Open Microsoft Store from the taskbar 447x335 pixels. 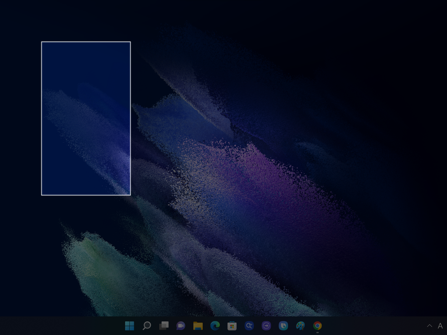[x=232, y=326]
